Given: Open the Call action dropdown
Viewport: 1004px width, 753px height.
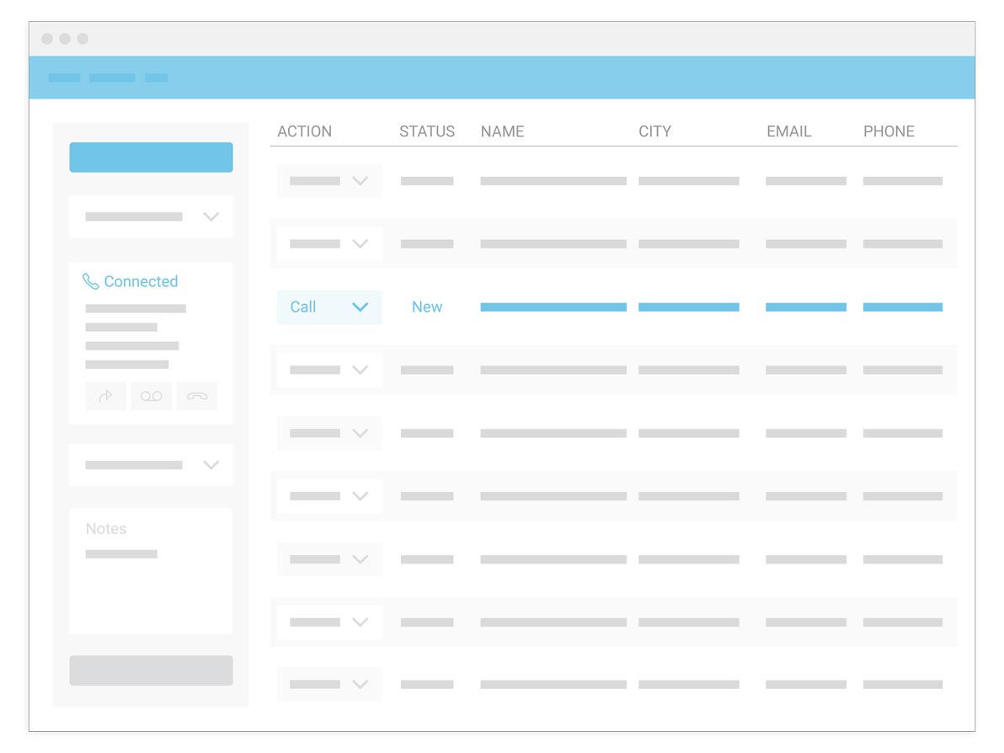Looking at the screenshot, I should click(329, 307).
